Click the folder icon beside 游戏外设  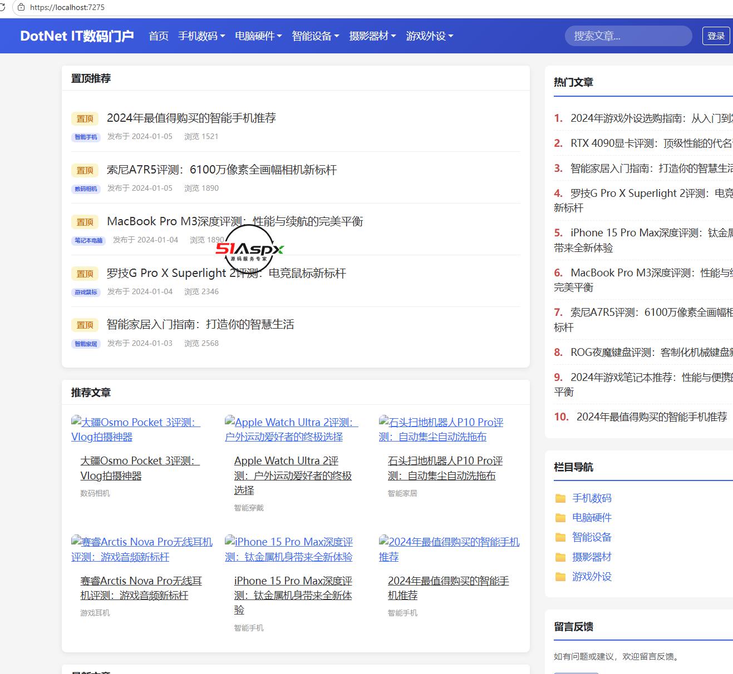[x=560, y=577]
